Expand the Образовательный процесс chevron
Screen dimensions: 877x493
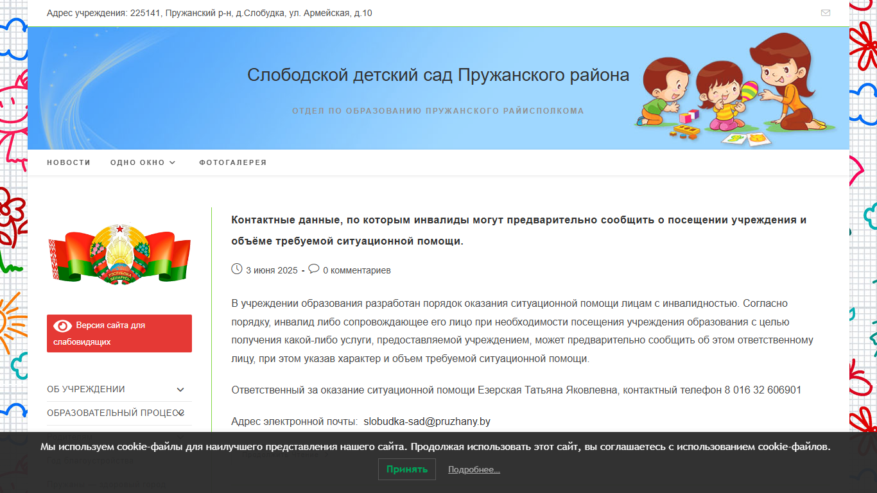tap(182, 413)
